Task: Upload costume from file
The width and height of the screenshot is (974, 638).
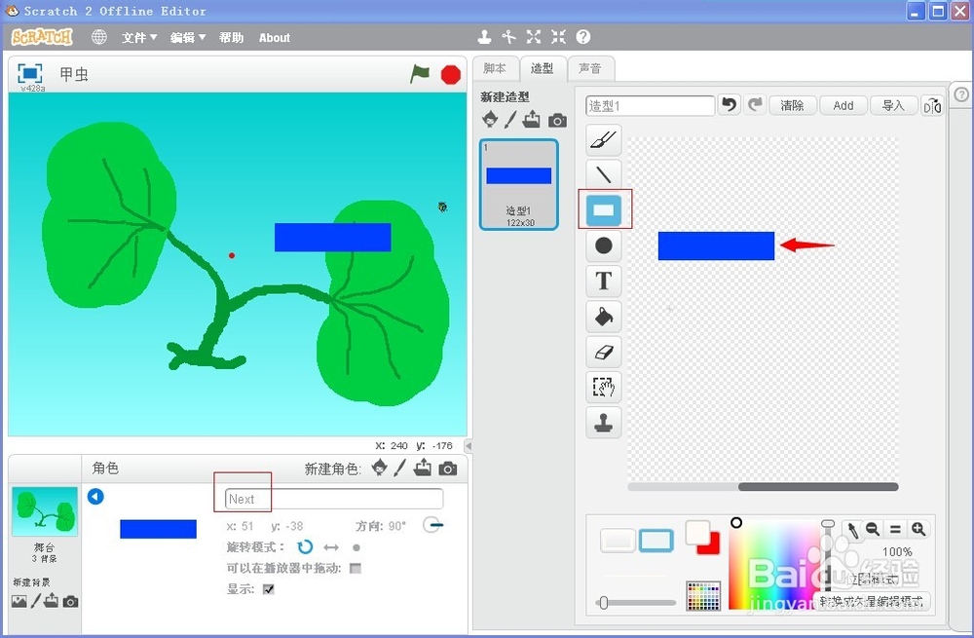Action: [531, 119]
